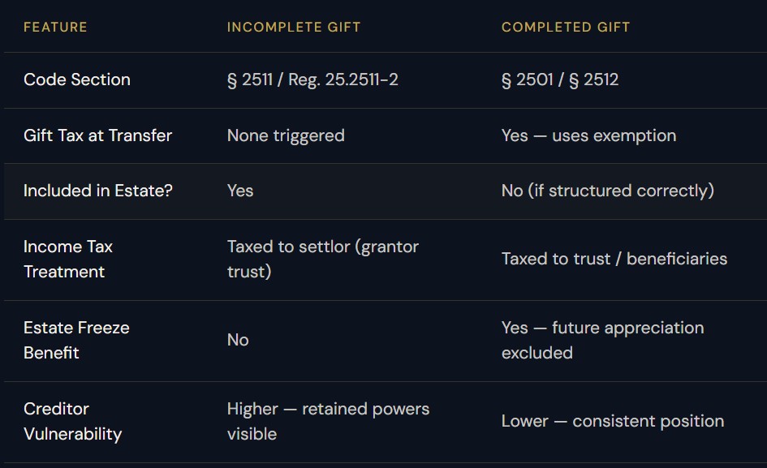Image resolution: width=767 pixels, height=468 pixels.
Task: Select the Income Tax Treatment label
Action: [68, 260]
